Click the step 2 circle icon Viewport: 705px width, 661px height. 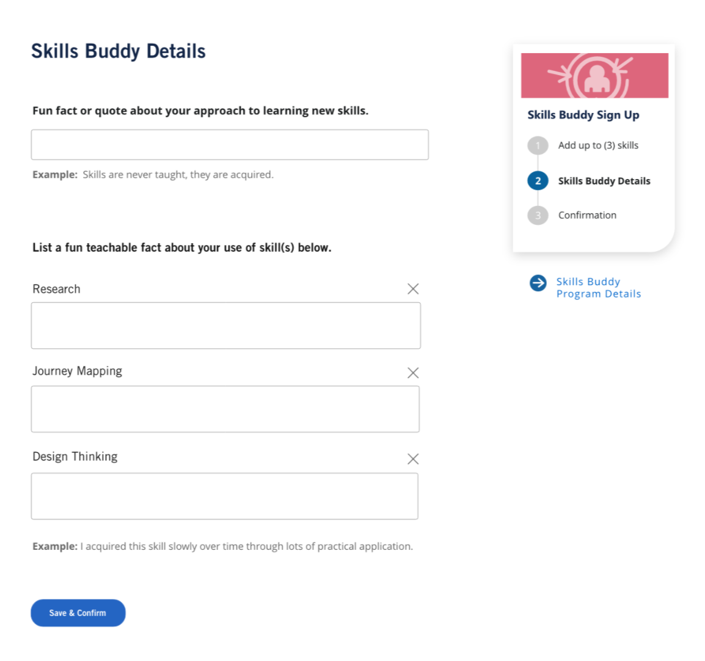coord(538,181)
